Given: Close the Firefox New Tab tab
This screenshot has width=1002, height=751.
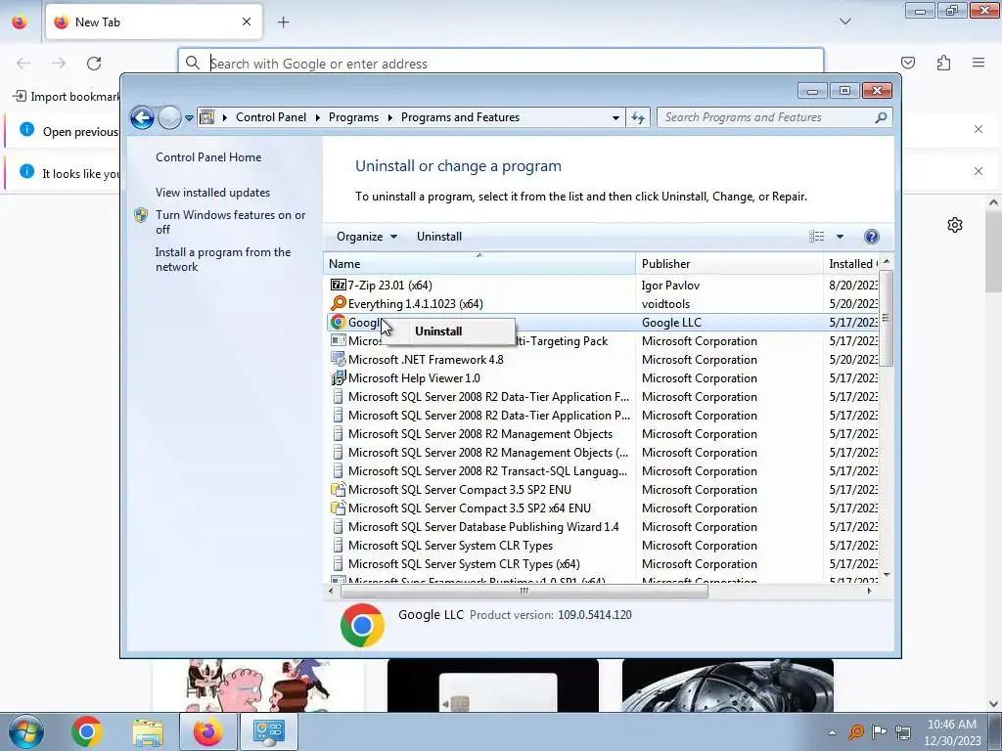Looking at the screenshot, I should 247,22.
